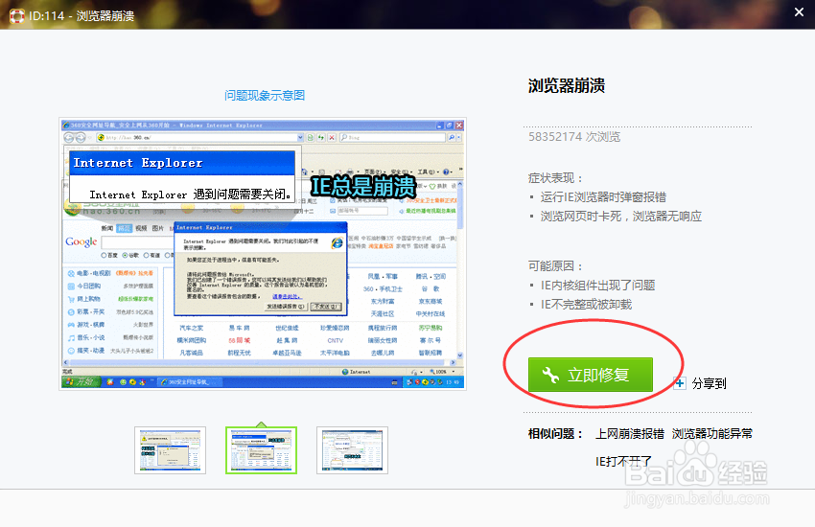
Task: Select the third preview thumbnail
Action: (x=353, y=450)
